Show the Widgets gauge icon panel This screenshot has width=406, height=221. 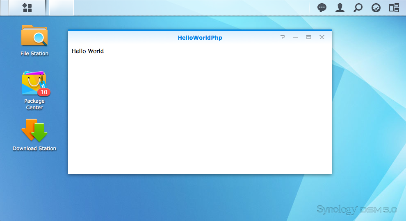(x=376, y=8)
